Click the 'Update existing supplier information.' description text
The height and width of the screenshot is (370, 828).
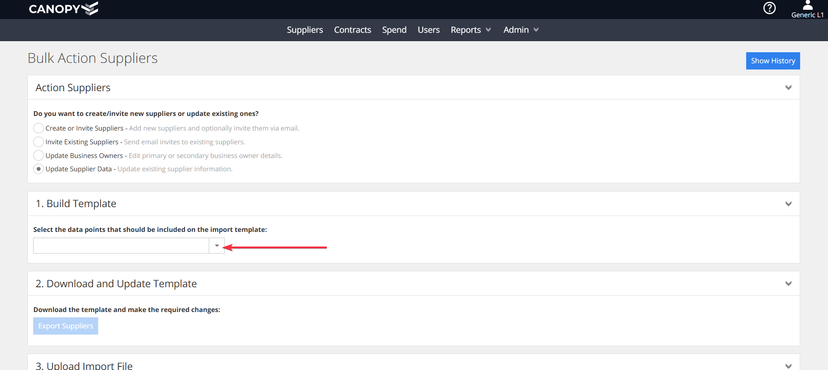175,169
